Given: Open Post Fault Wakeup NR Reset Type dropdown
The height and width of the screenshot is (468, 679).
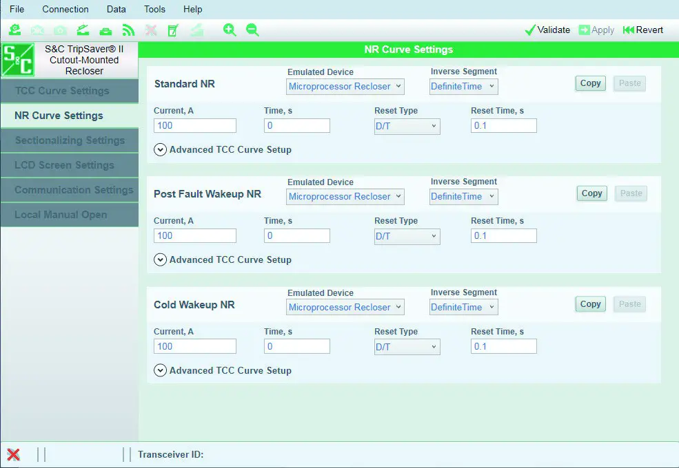Looking at the screenshot, I should 407,237.
